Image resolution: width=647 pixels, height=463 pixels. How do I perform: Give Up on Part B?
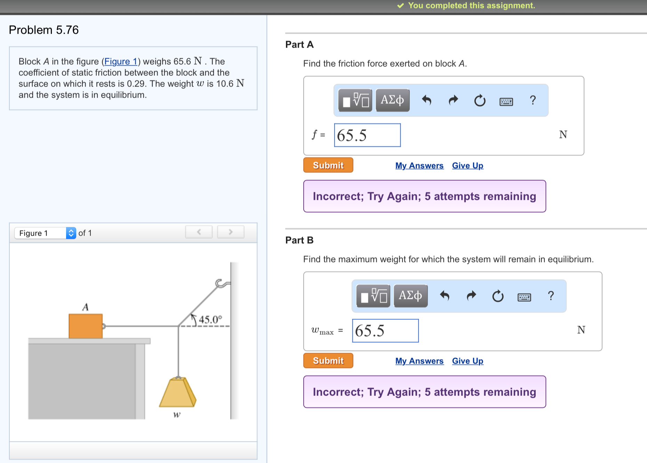pos(468,361)
